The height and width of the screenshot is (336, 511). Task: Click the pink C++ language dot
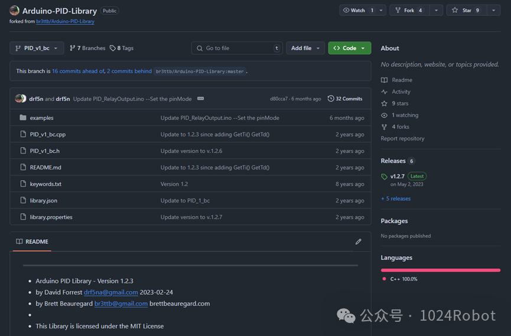pos(384,279)
